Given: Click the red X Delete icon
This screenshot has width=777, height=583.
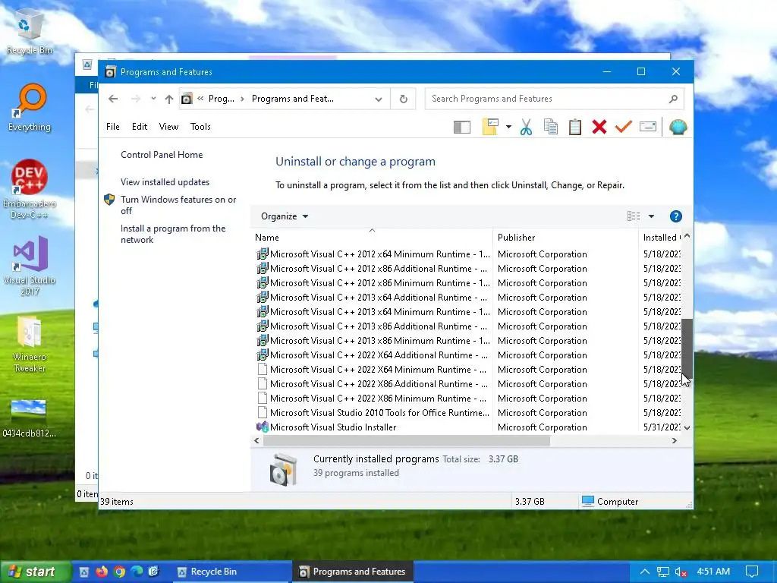Looking at the screenshot, I should pyautogui.click(x=599, y=127).
